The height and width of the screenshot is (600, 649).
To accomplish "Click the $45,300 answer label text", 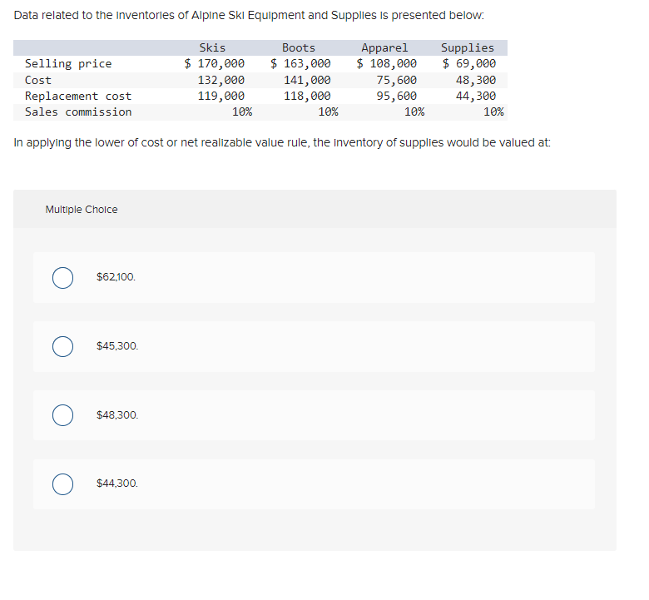I will [x=117, y=345].
